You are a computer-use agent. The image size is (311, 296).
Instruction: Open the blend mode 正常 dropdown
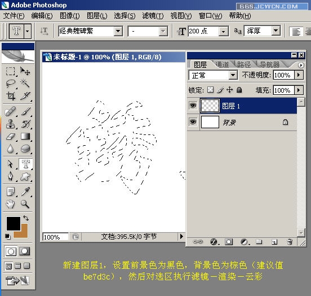tap(233, 75)
